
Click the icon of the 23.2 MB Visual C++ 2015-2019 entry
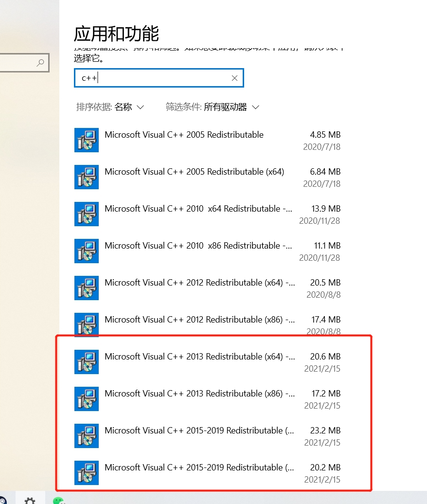point(87,436)
